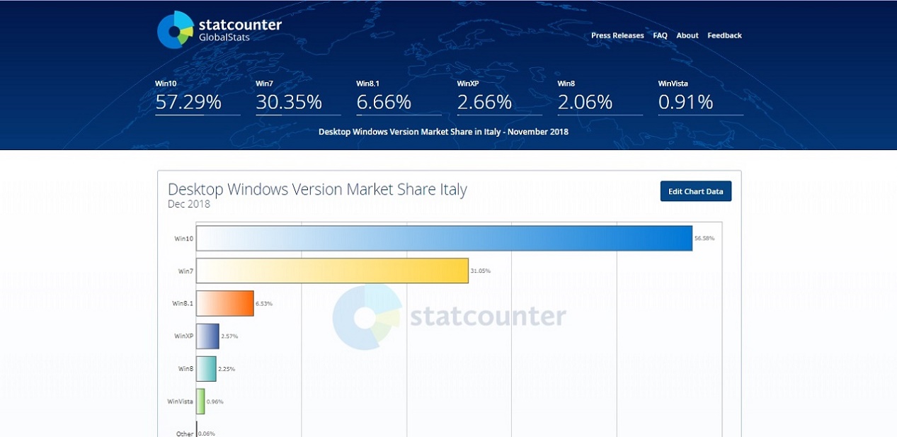Click the blue Win10 chart bar
Viewport: 897px width, 437px height.
[x=444, y=238]
